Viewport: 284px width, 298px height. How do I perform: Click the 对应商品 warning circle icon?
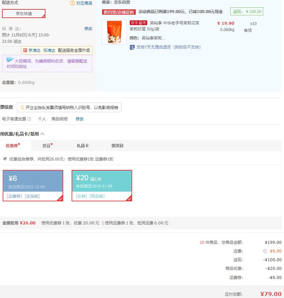[73, 3]
